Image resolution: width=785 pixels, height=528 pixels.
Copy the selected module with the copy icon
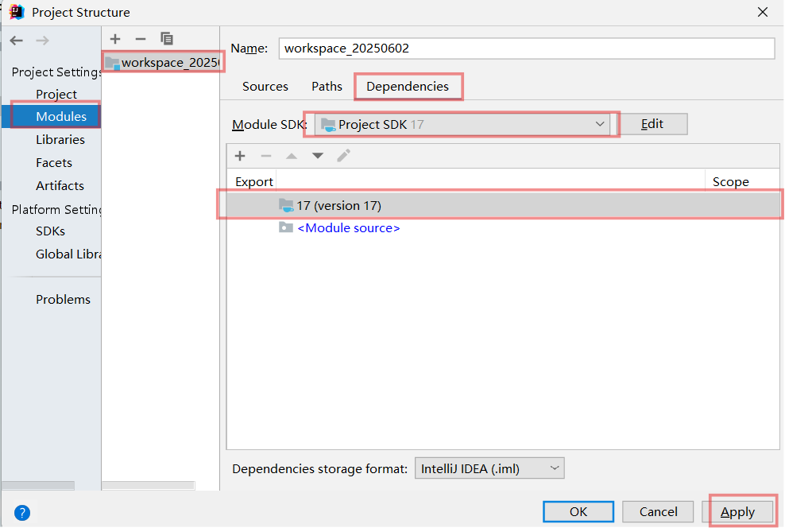[x=167, y=39]
